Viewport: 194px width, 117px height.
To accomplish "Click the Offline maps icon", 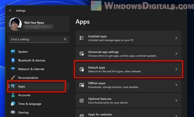I will [82, 85].
